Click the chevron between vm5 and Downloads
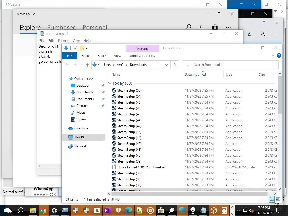The width and height of the screenshot is (288, 216). click(127, 65)
